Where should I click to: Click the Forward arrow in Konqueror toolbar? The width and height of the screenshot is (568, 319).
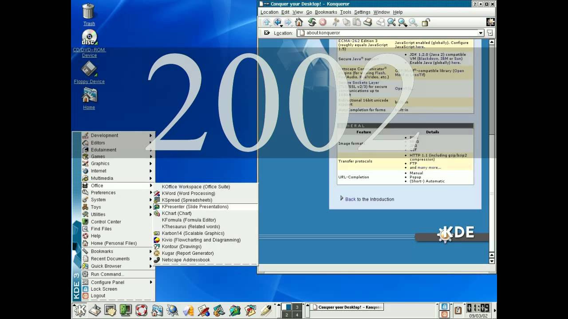(x=288, y=22)
